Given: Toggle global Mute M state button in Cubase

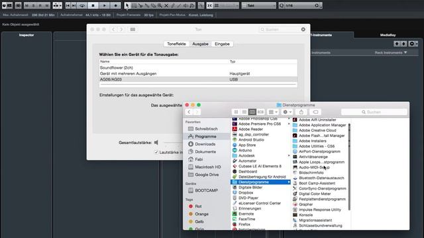Looking at the screenshot, I should click(x=26, y=5).
